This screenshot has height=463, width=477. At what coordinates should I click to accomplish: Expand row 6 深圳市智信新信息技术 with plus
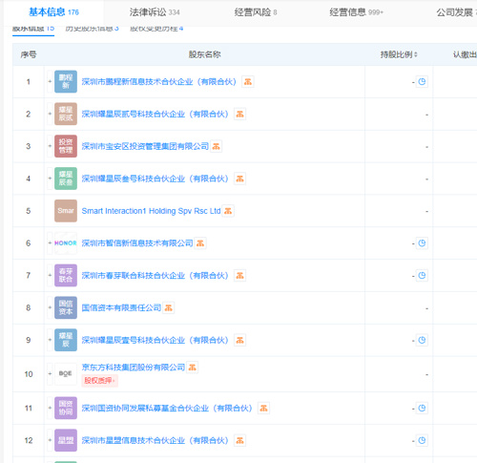pyautogui.click(x=50, y=243)
